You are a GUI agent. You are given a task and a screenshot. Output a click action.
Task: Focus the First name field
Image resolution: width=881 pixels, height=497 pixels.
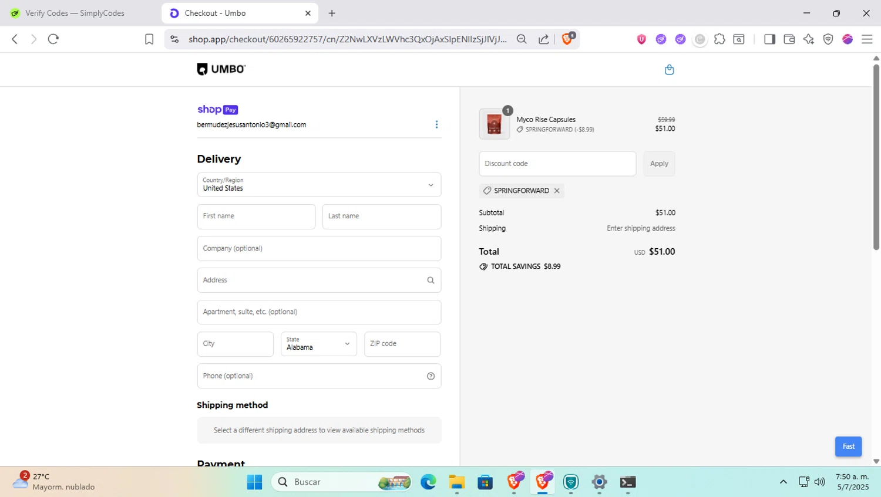(256, 217)
